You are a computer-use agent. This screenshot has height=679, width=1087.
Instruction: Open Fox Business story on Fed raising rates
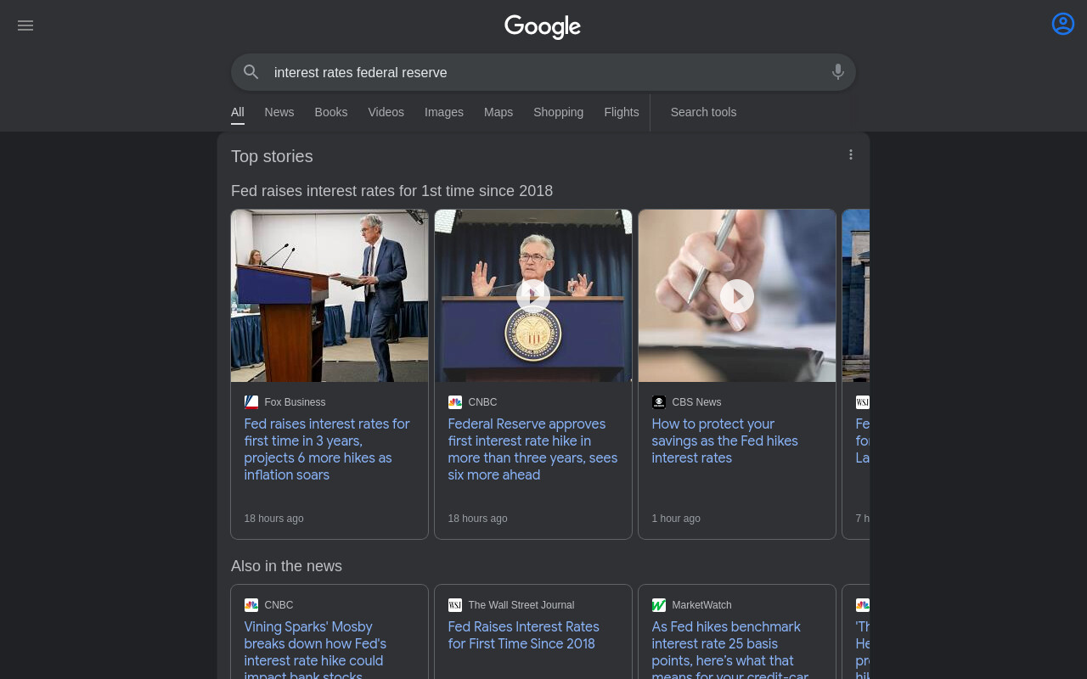pos(328,450)
